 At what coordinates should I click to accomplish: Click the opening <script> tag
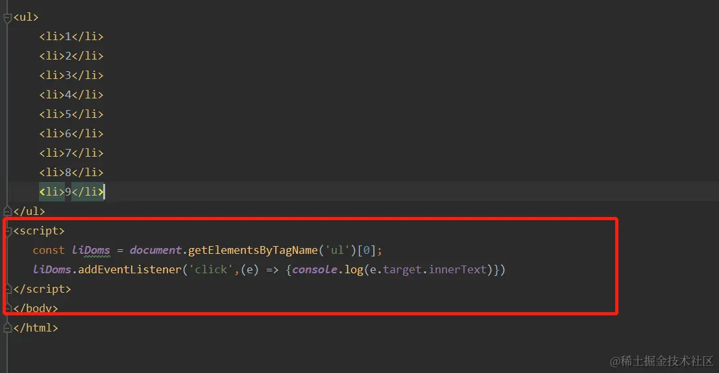click(x=39, y=231)
